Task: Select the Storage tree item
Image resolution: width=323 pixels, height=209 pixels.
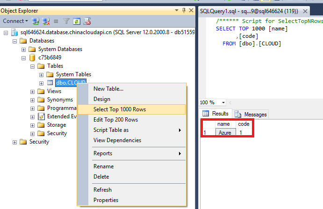Action: (x=57, y=125)
